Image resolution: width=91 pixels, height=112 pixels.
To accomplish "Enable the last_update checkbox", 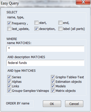I will coord(9,29).
